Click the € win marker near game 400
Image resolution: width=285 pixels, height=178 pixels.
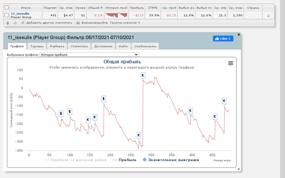191,111
